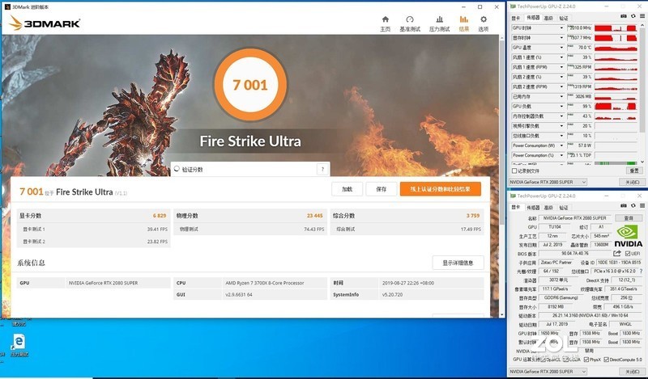Viewport: 648px width, 379px height.
Task: Switch to the 显卡 tab in the GPU-Z sensors window
Action: pos(516,18)
